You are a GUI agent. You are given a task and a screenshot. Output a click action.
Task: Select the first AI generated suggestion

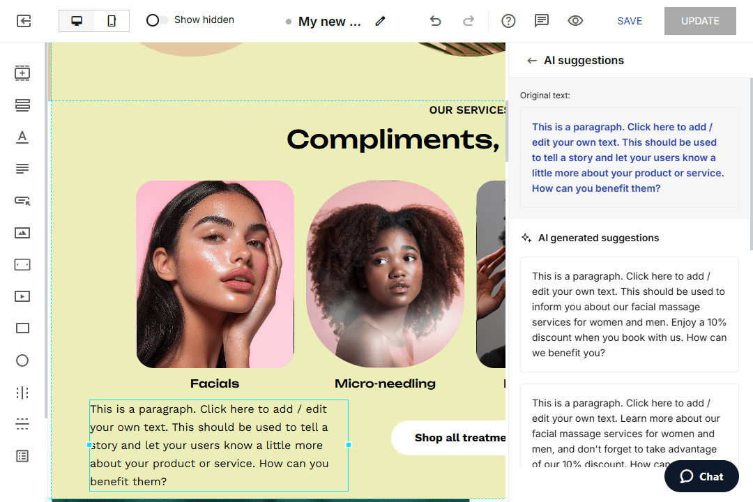click(x=629, y=314)
